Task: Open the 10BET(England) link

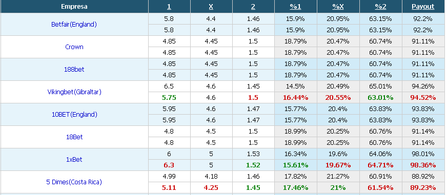Action: (74, 115)
